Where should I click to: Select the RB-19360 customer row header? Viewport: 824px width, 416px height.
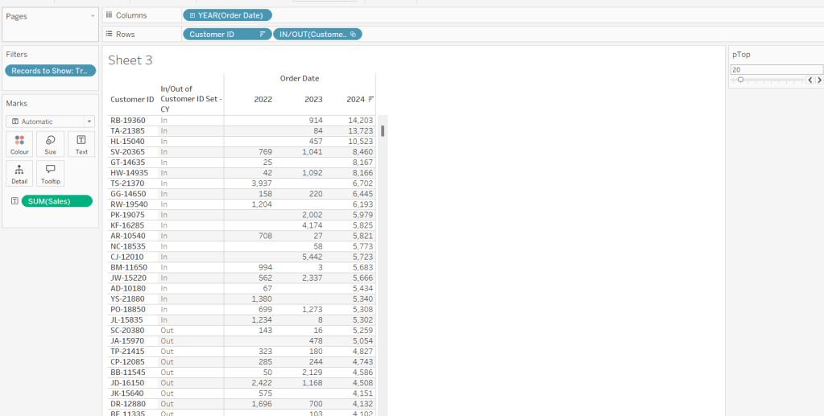128,120
